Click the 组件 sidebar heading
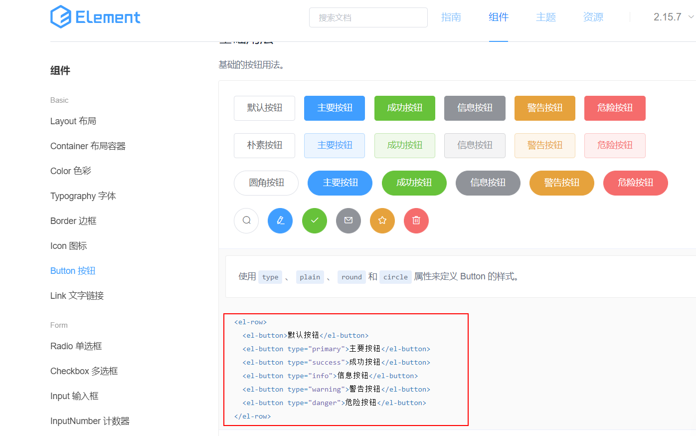 60,70
